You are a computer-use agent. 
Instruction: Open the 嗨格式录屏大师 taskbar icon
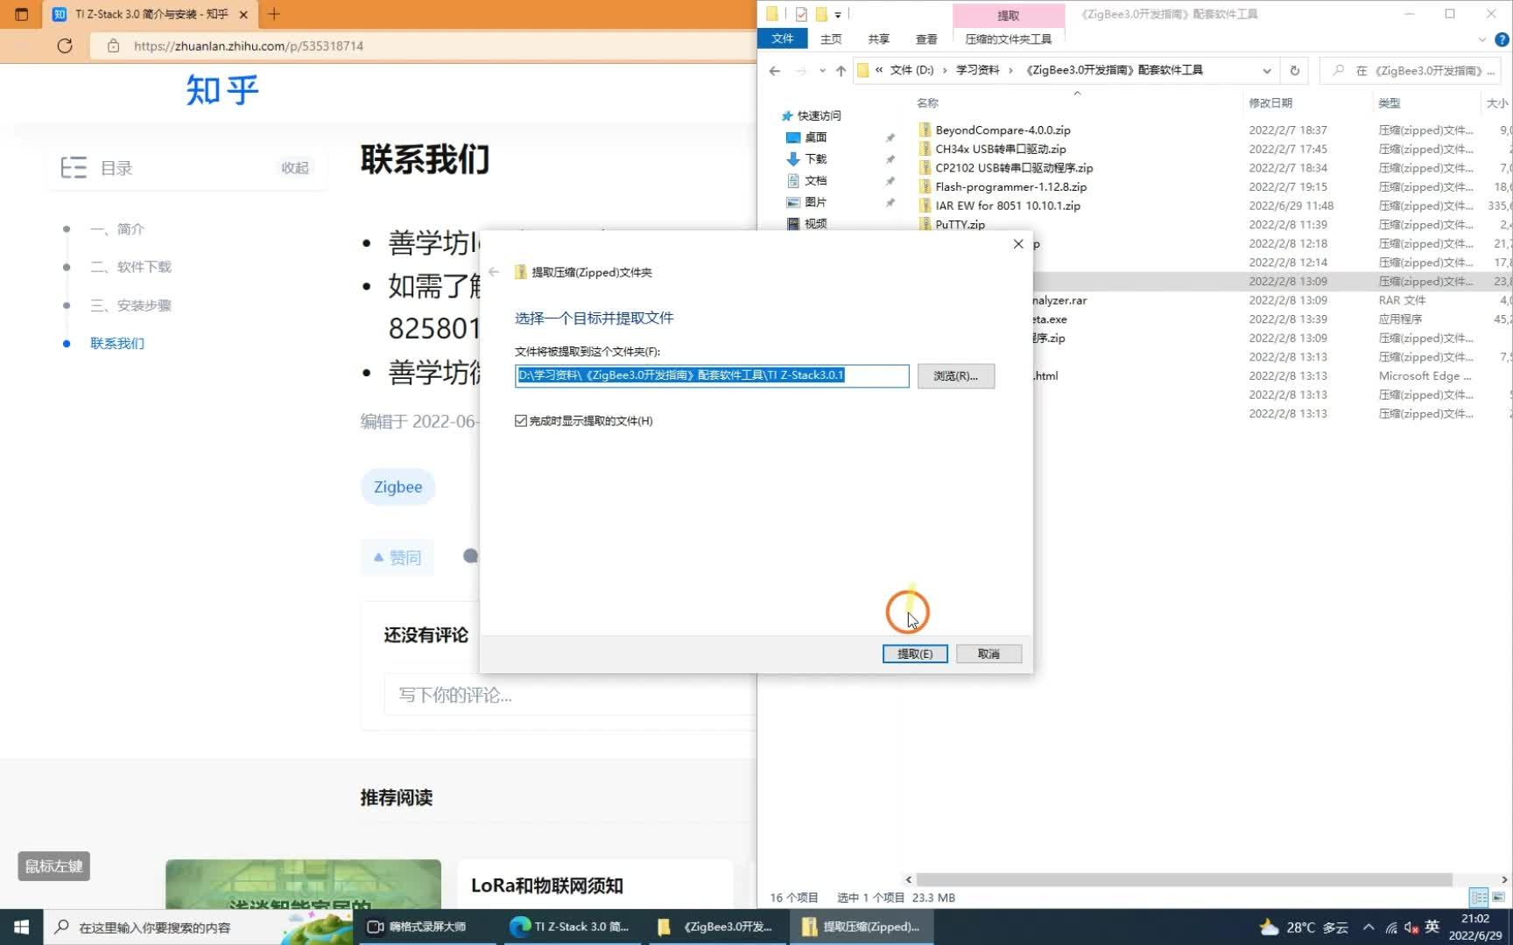click(427, 927)
